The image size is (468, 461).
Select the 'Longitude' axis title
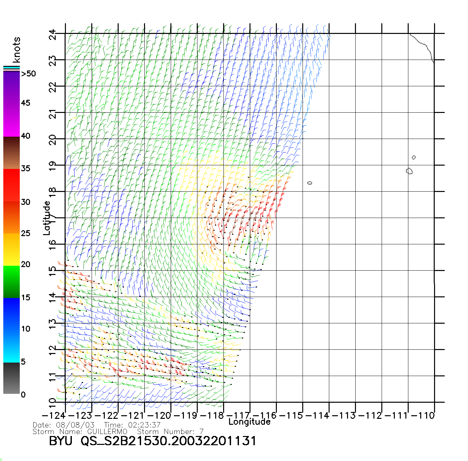pos(249,422)
